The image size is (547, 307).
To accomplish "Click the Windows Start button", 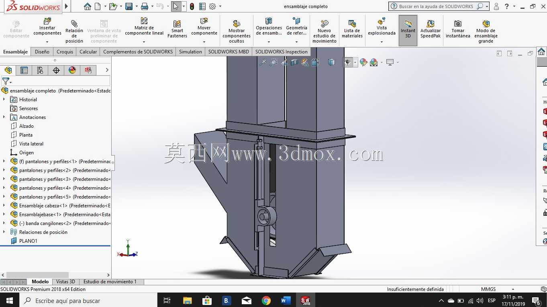I will (x=10, y=300).
